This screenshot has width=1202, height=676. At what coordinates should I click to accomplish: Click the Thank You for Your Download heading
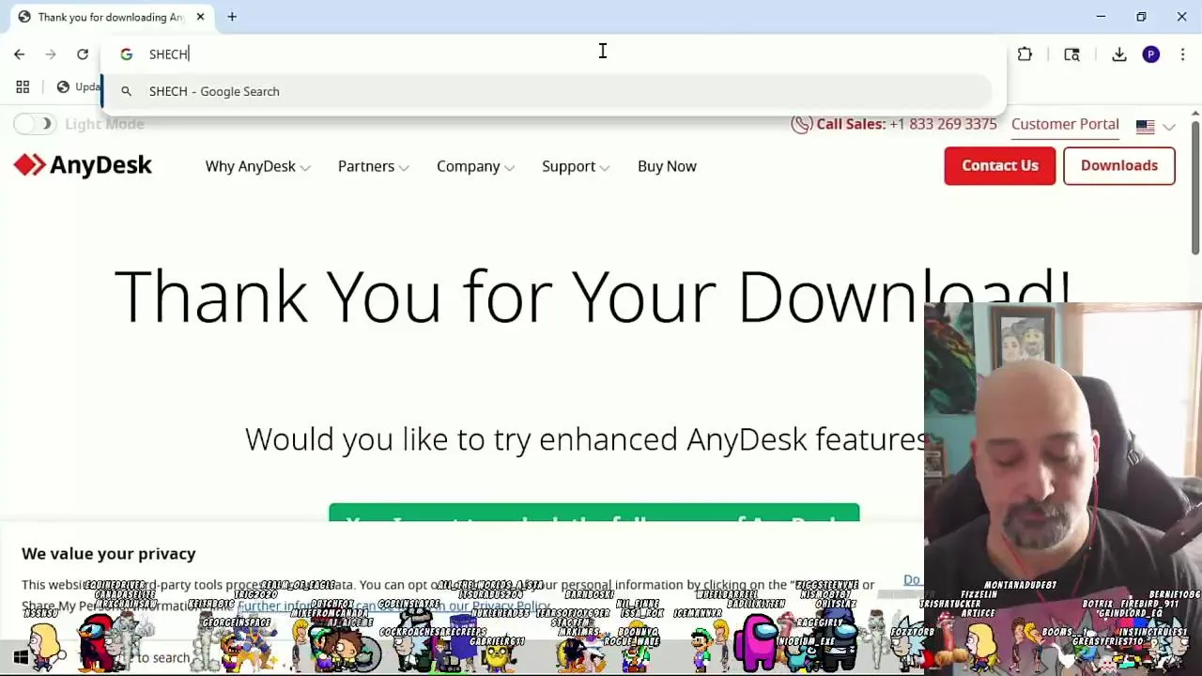(593, 297)
